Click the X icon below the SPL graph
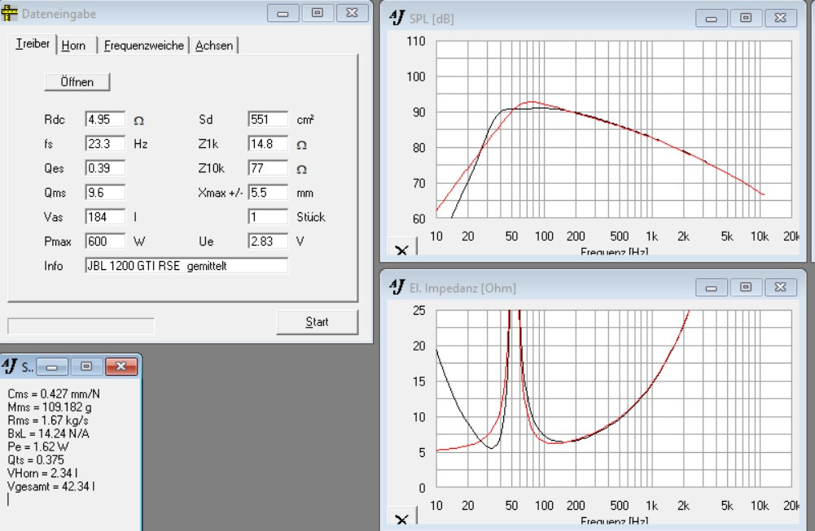Viewport: 815px width, 531px height. [x=401, y=251]
